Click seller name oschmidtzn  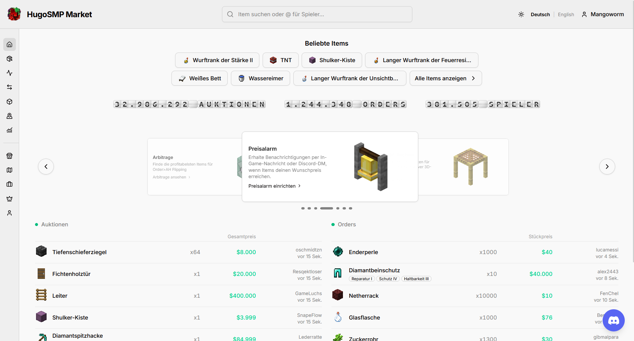(309, 250)
